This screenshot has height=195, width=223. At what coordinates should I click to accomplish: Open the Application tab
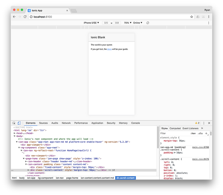click(97, 123)
